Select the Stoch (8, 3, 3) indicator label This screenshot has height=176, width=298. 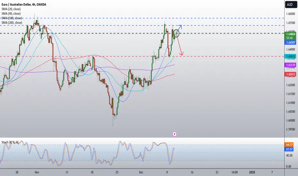coord(10,142)
